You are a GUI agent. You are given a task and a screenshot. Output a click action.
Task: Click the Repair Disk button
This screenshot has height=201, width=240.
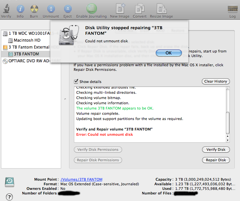(216, 160)
